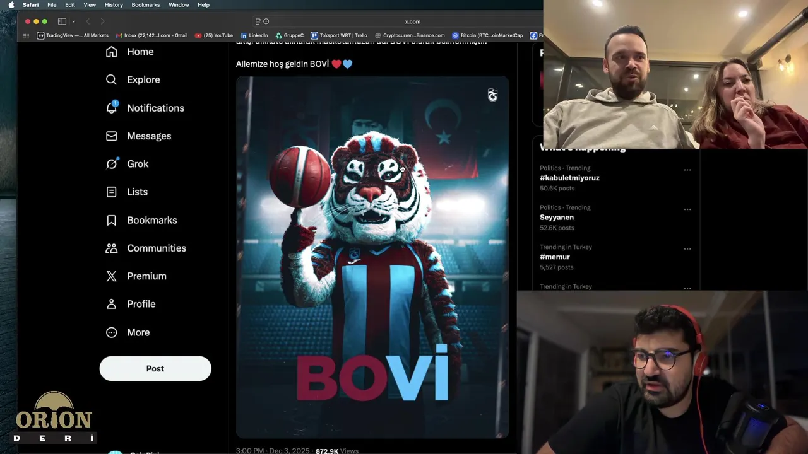Open the Binance Cryptocurrency bookmark
This screenshot has width=808, height=454.
click(410, 35)
